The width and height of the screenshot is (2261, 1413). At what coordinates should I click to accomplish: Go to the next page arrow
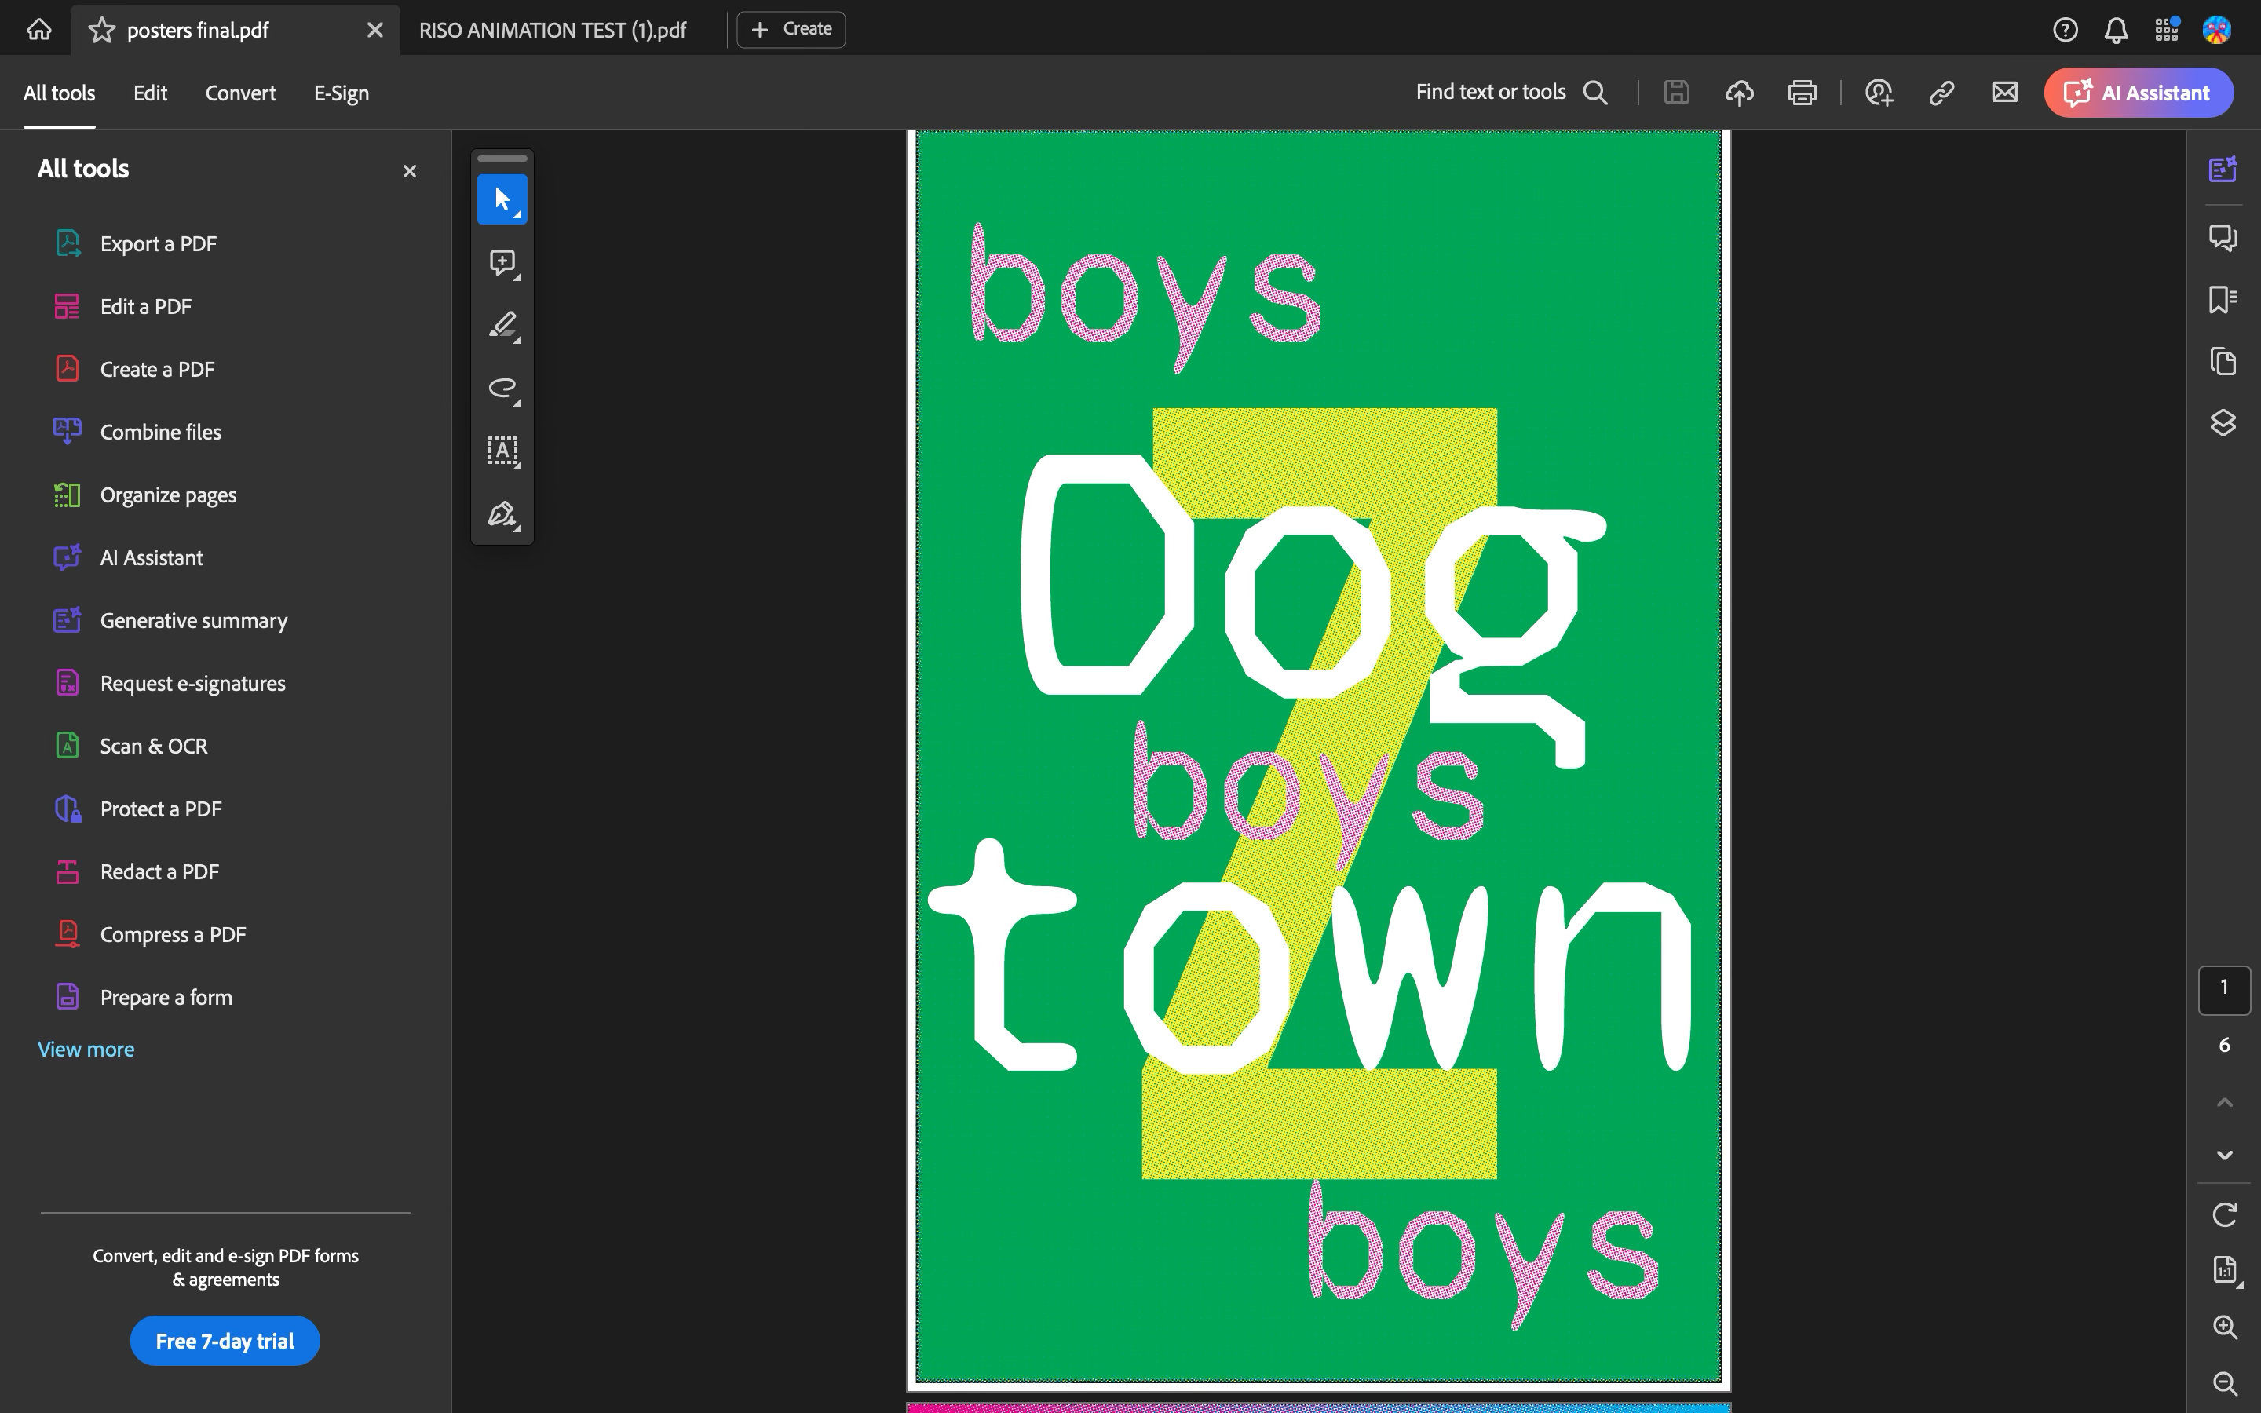coord(2225,1155)
